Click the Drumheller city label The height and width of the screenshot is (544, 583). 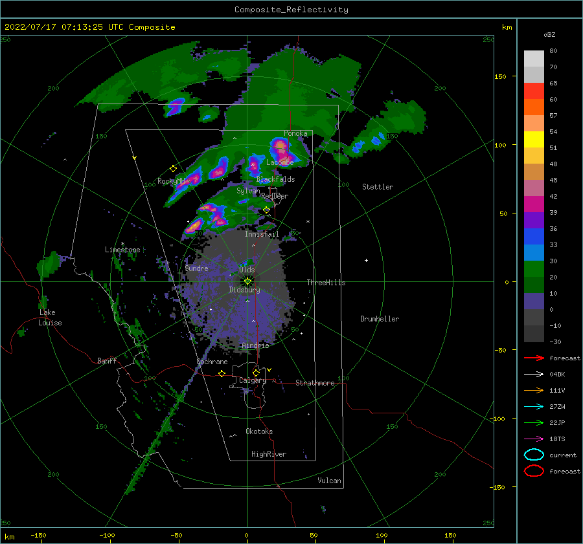click(x=380, y=319)
